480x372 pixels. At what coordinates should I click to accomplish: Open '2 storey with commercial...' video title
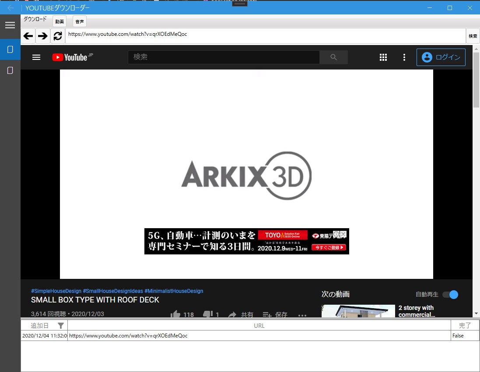click(416, 311)
